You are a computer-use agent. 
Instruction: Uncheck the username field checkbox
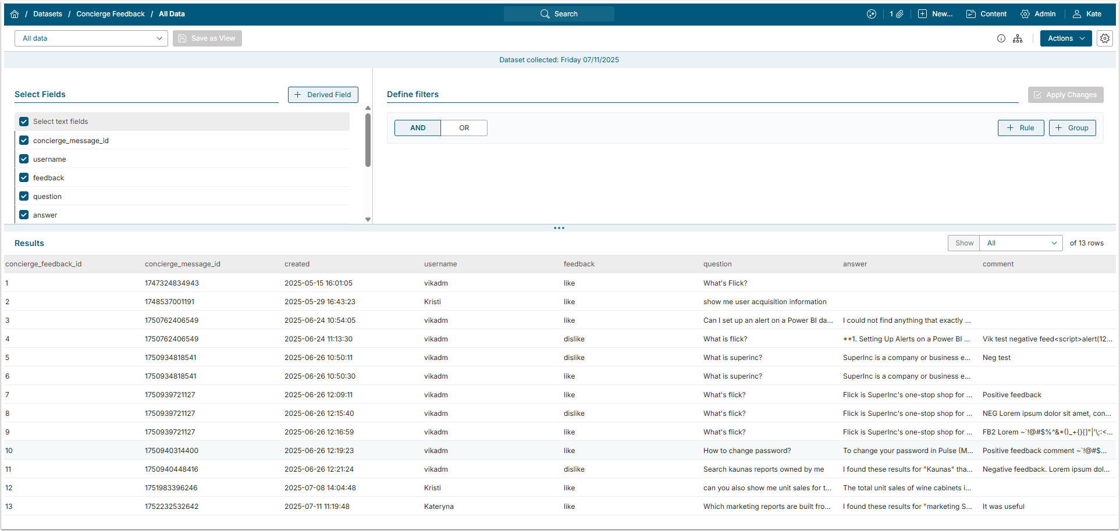coord(24,159)
